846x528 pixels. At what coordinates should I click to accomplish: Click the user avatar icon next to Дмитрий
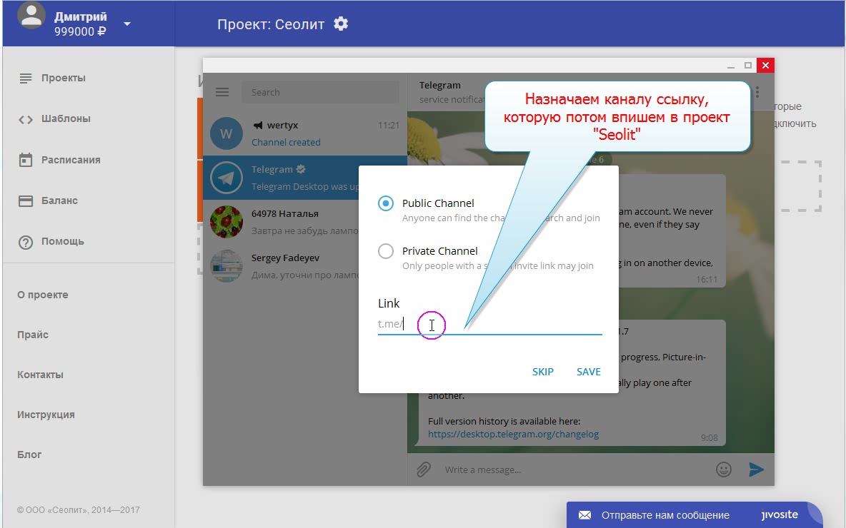point(31,14)
